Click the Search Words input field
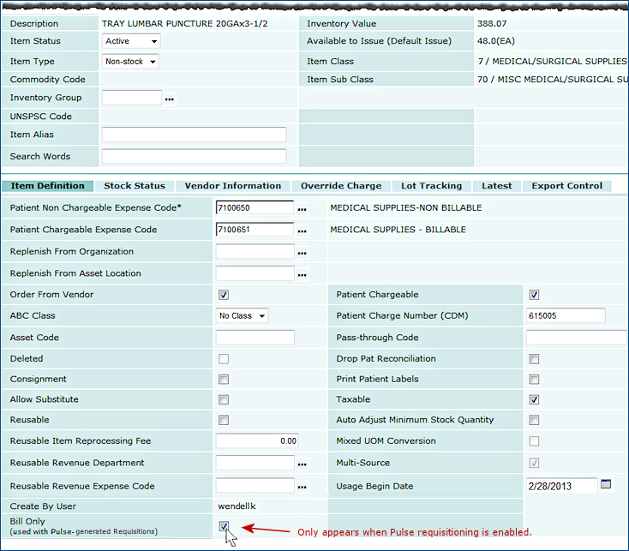 click(x=194, y=156)
